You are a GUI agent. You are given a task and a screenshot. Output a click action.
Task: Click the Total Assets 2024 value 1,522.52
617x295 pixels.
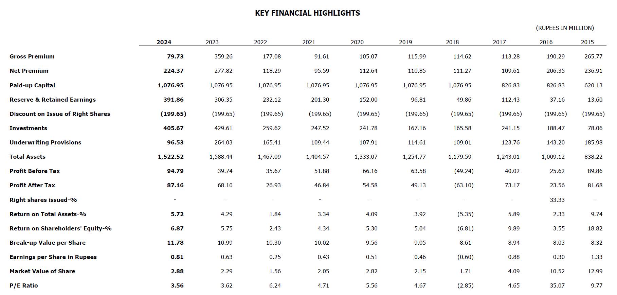coord(170,157)
